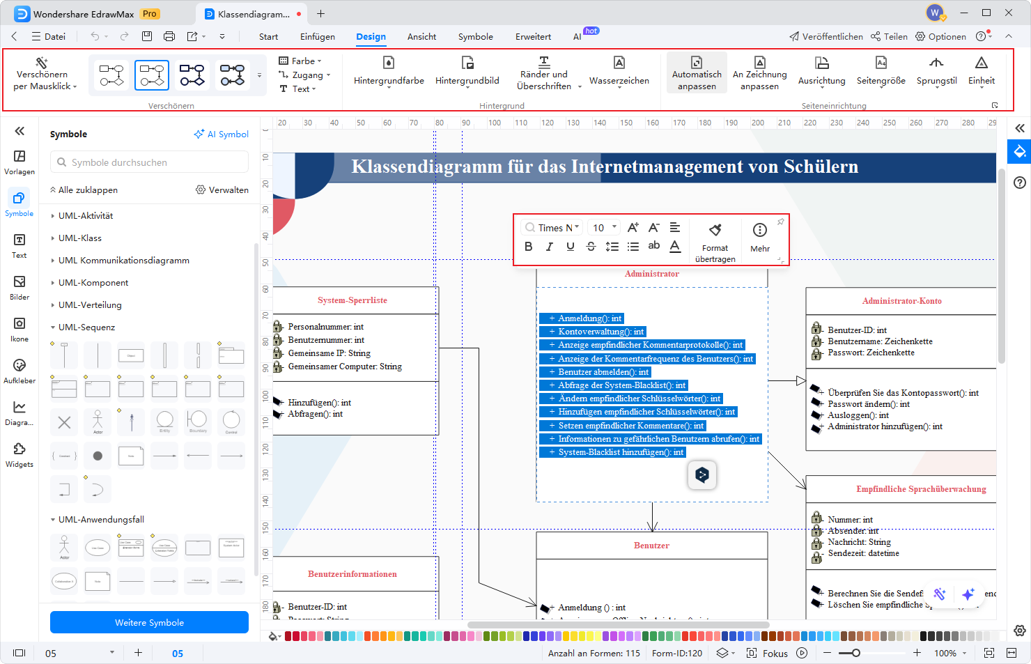Click An Zeichnung anpassen

coord(759,72)
